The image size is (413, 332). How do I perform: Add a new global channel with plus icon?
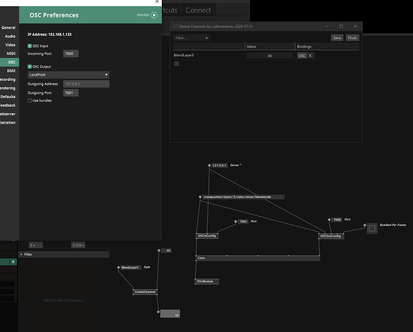coord(176,64)
